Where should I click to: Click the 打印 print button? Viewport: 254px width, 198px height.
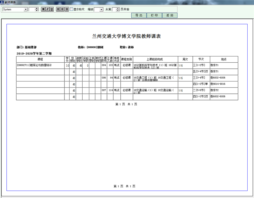click(154, 15)
